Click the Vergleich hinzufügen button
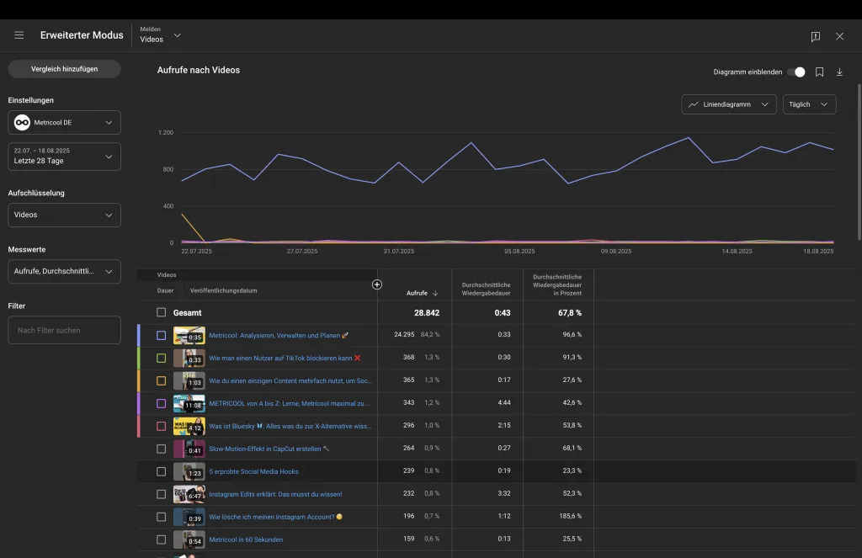Viewport: 862px width, 558px height. click(64, 69)
